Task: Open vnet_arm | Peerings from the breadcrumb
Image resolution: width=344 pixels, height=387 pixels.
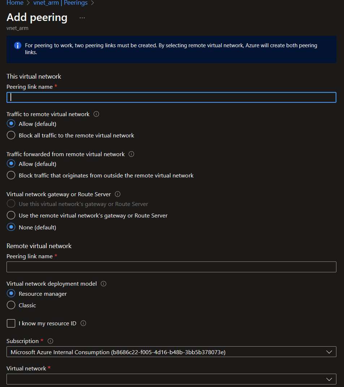Action: tap(60, 3)
